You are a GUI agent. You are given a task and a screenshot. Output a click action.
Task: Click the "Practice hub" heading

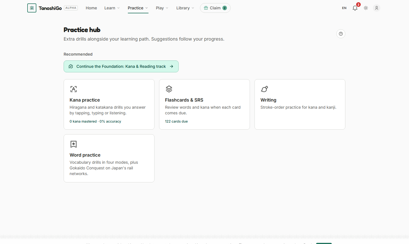pyautogui.click(x=82, y=30)
